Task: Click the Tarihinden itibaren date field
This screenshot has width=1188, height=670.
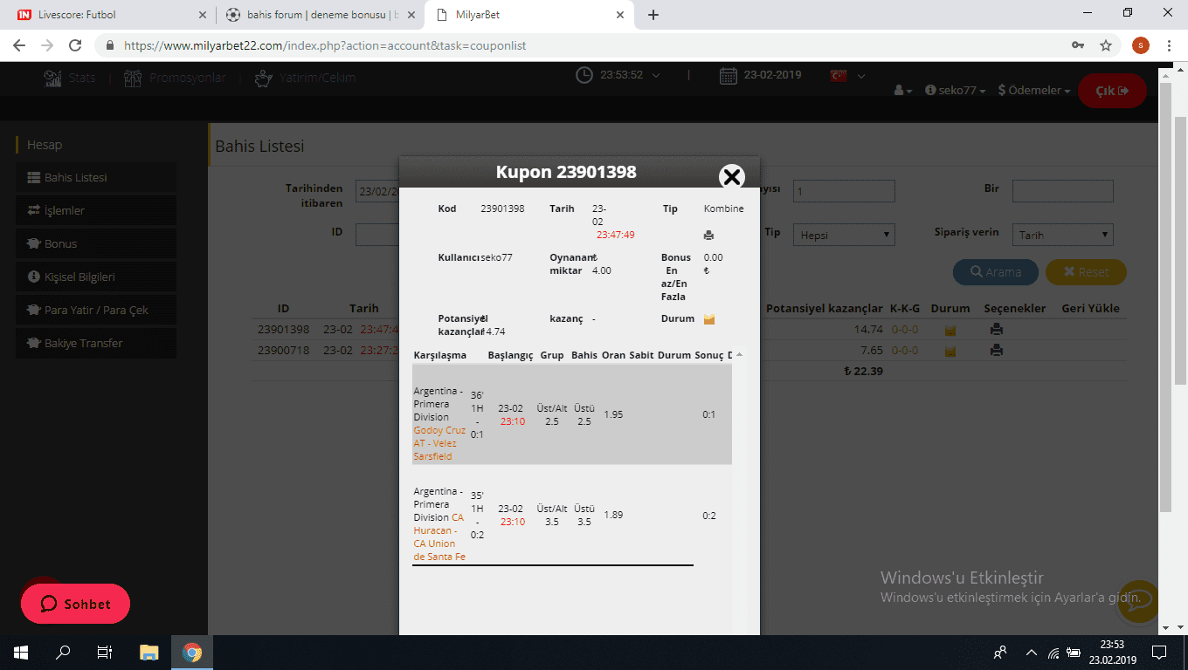Action: click(377, 191)
